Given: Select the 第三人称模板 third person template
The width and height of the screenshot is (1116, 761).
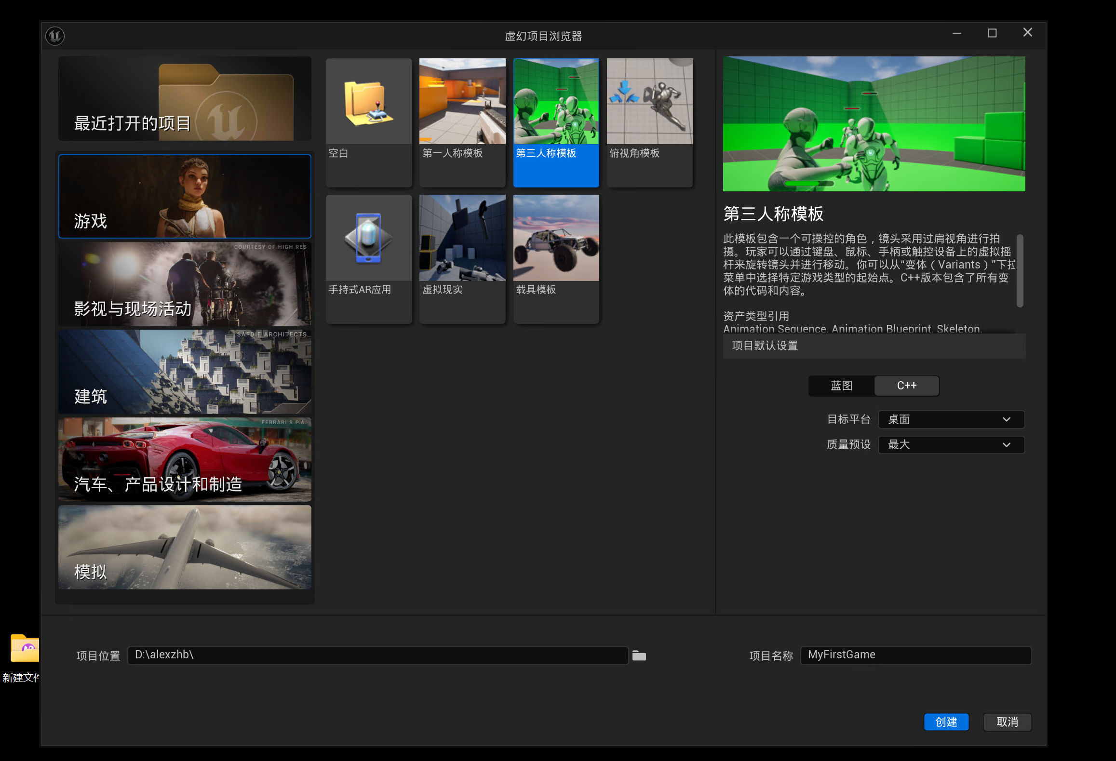Looking at the screenshot, I should click(x=556, y=122).
